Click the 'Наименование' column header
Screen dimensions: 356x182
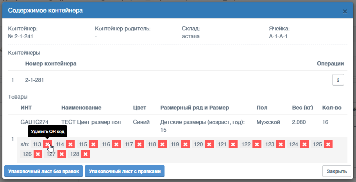coord(81,108)
